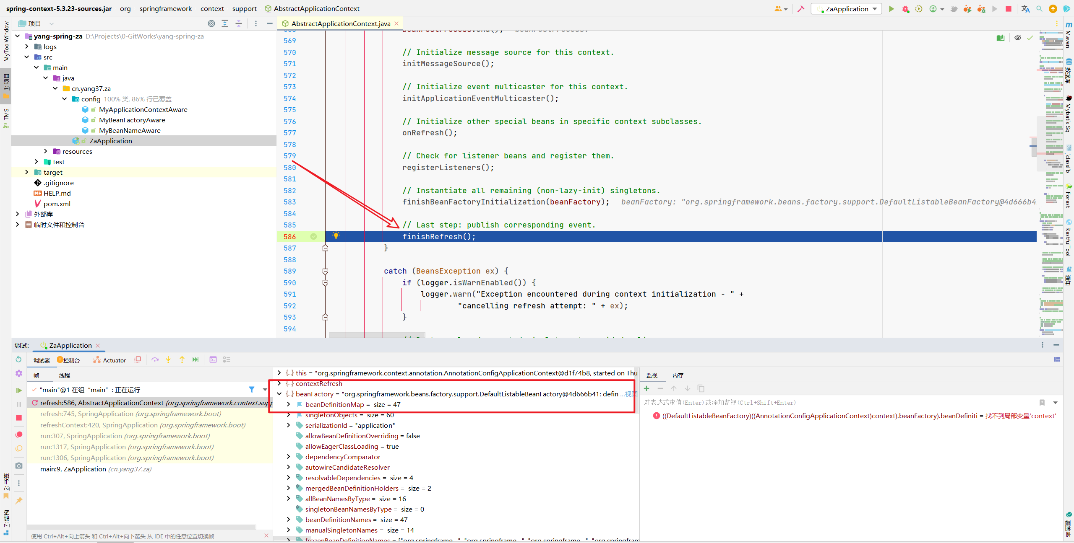The height and width of the screenshot is (543, 1074).
Task: Click the frames panel horizontal scrollbar
Action: point(141,527)
